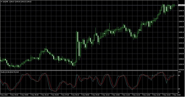Click the Gold,M5 chart symbol title

tap(6, 2)
